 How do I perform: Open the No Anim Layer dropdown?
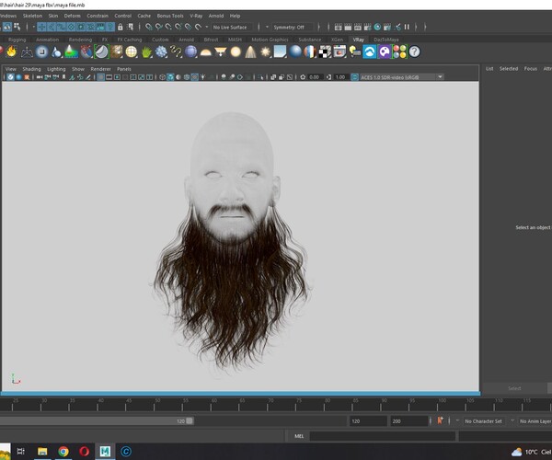pos(535,421)
